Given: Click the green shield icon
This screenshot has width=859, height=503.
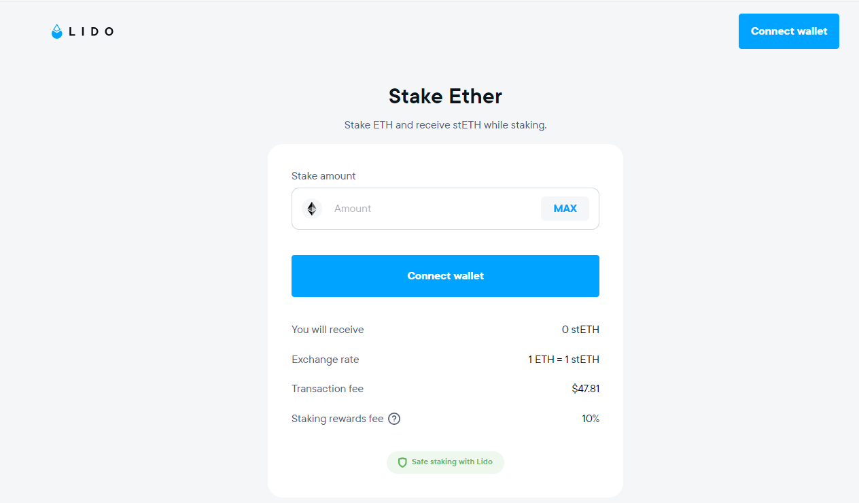Looking at the screenshot, I should click(x=402, y=462).
